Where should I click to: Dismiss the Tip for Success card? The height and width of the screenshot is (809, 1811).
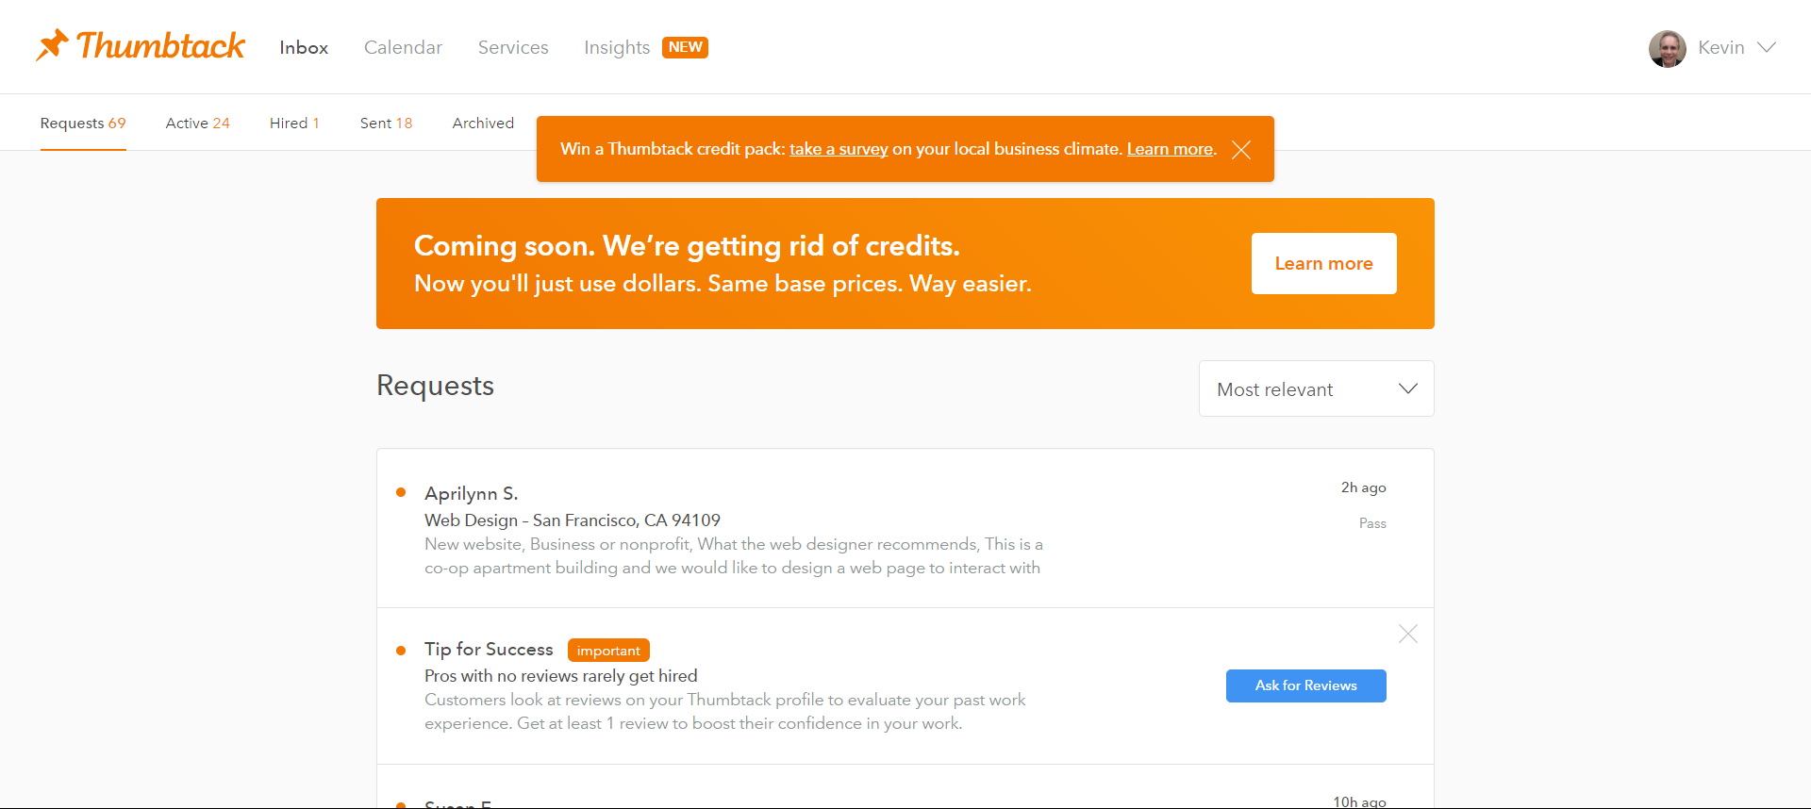(1408, 634)
